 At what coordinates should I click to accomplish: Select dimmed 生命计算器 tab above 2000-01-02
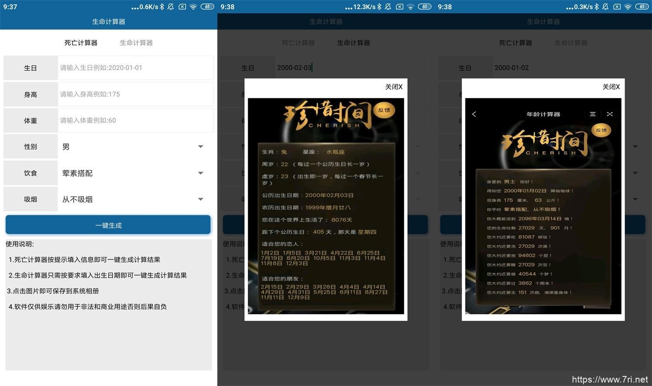pyautogui.click(x=571, y=43)
